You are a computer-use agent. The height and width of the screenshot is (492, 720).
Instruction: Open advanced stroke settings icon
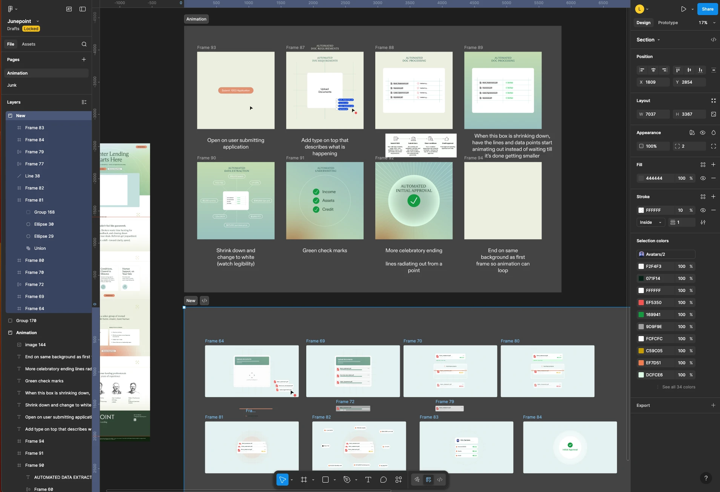coord(703,222)
